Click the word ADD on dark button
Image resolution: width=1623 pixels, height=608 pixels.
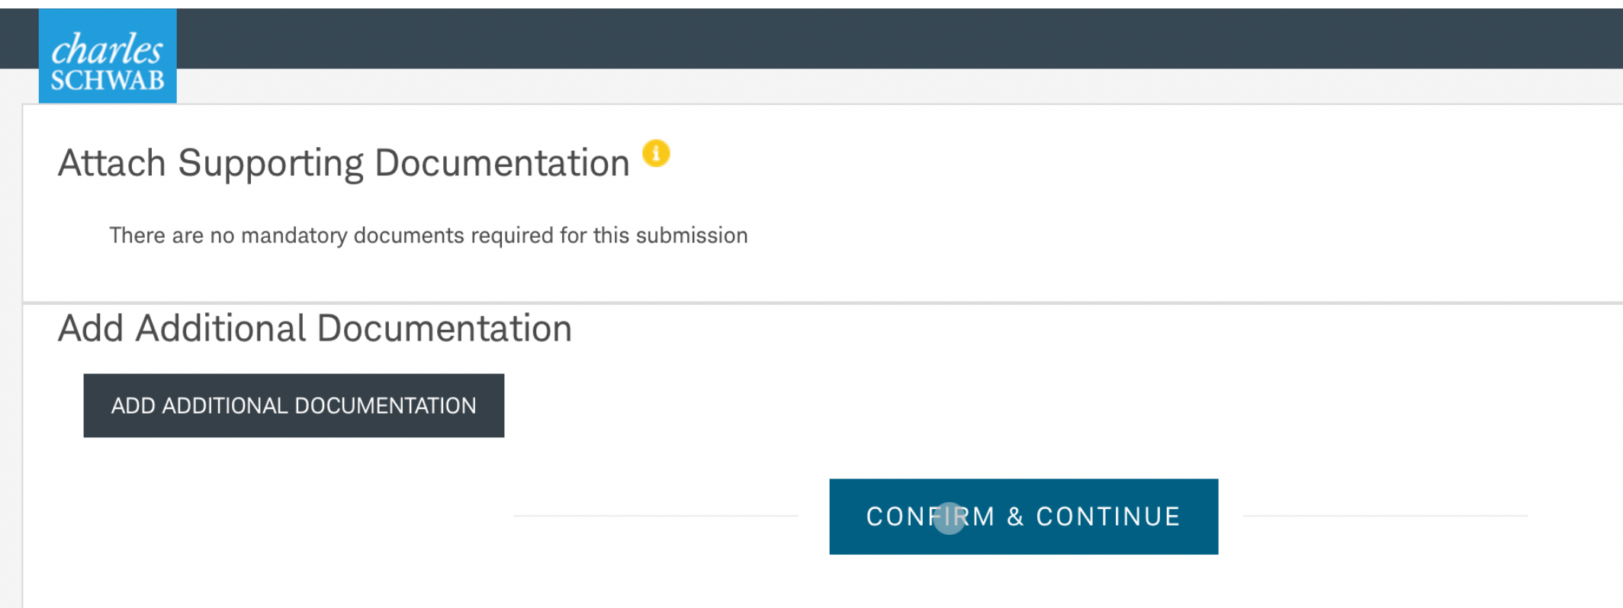tap(133, 405)
